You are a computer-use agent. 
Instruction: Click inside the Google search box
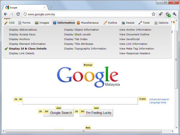[80, 101]
